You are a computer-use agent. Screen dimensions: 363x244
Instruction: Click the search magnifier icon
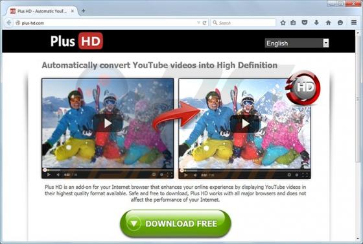(215, 23)
